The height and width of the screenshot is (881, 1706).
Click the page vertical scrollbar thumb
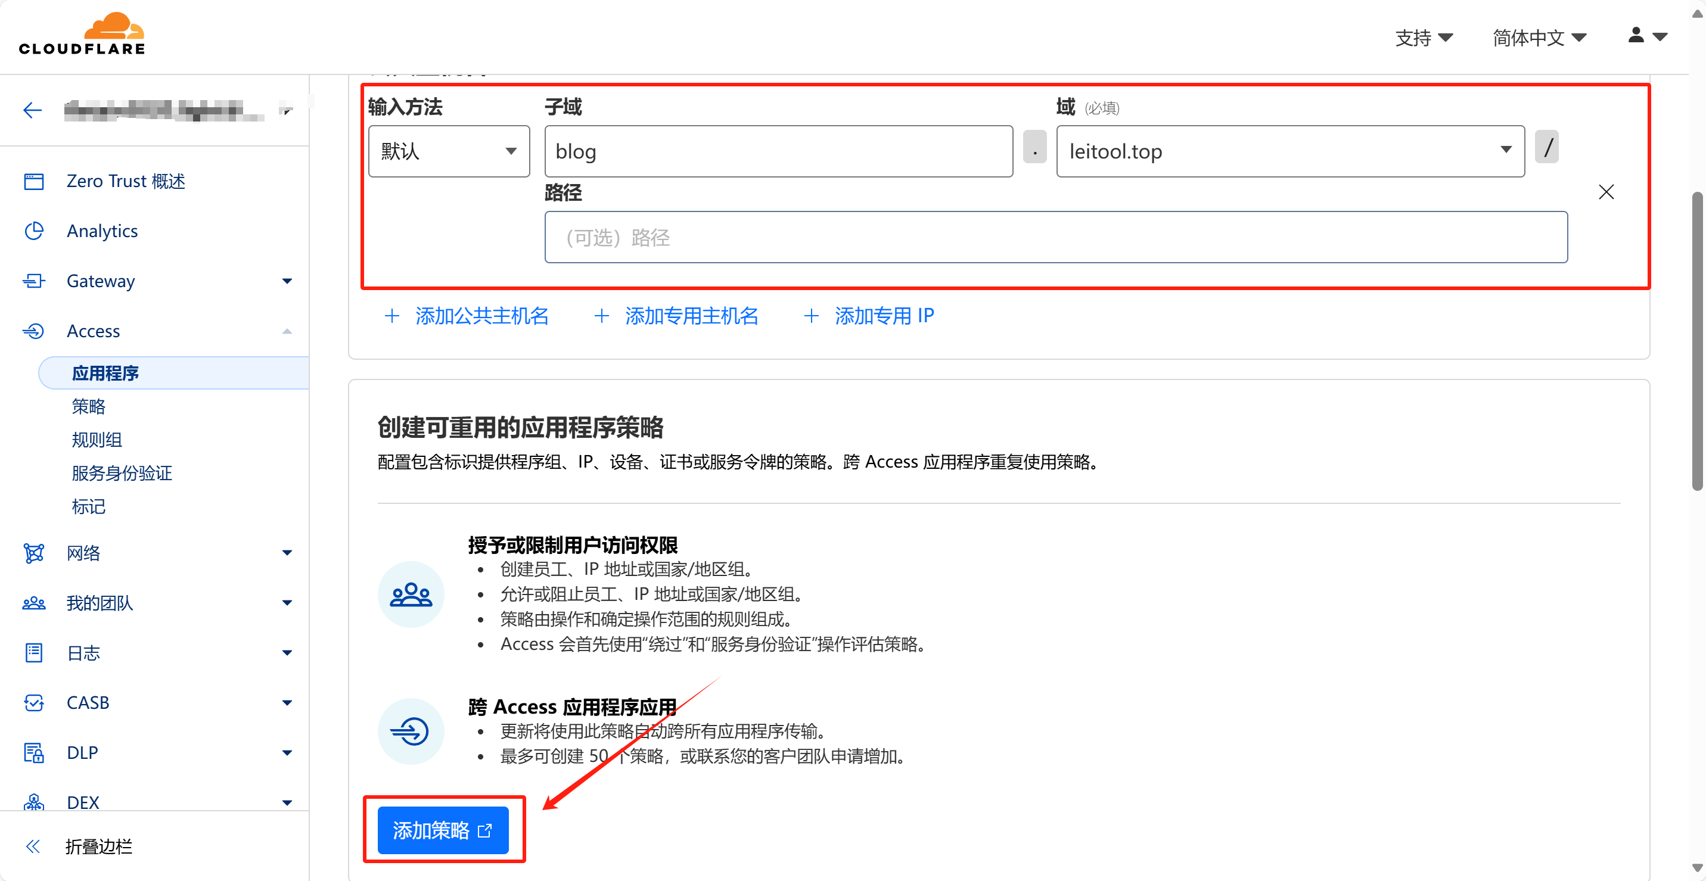pyautogui.click(x=1696, y=341)
